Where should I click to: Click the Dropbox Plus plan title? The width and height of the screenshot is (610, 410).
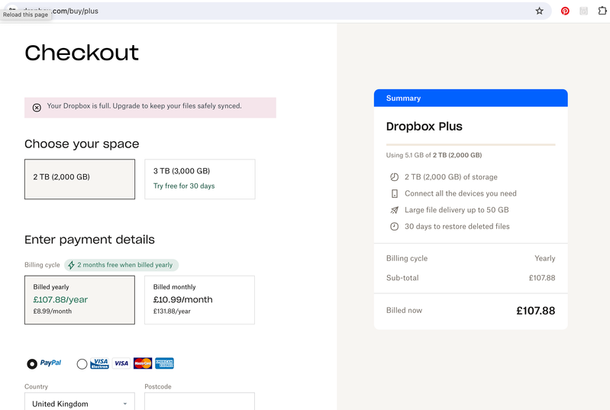tap(424, 127)
